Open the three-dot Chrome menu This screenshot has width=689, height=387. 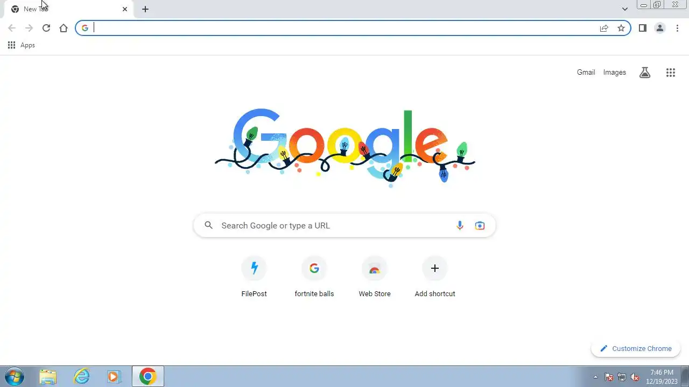pyautogui.click(x=677, y=28)
